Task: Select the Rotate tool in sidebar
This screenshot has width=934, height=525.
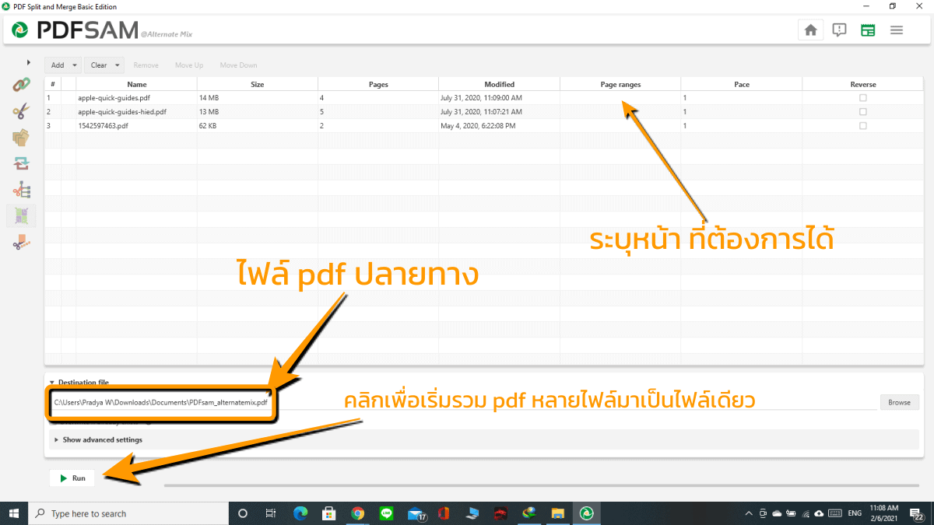Action: click(21, 163)
